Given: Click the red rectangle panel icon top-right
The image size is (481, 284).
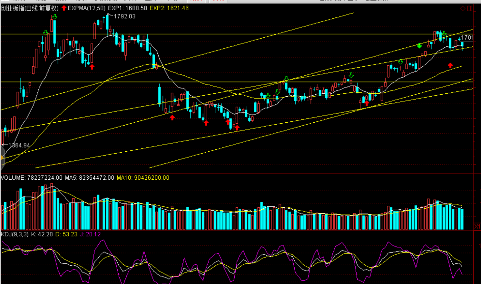Looking at the screenshot, I should coord(470,8).
